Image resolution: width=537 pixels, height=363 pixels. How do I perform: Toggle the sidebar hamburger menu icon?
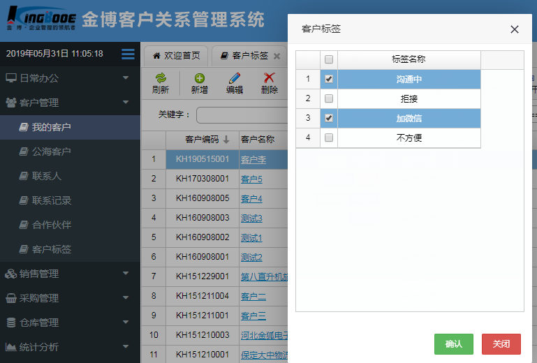click(x=128, y=54)
